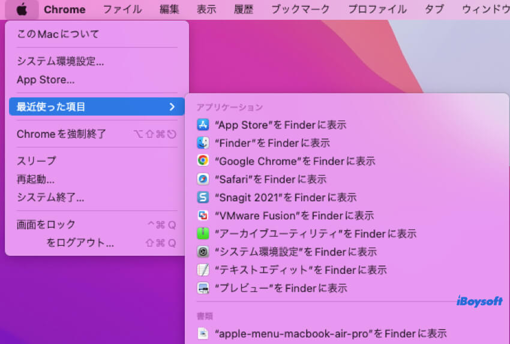The image size is (510, 344).
Task: Expand 最近使った項目 submenu chevron
Action: pos(172,107)
